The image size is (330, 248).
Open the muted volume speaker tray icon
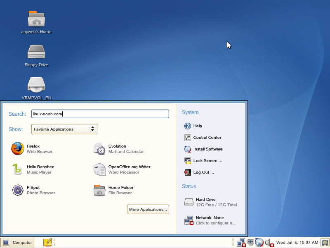(x=269, y=243)
